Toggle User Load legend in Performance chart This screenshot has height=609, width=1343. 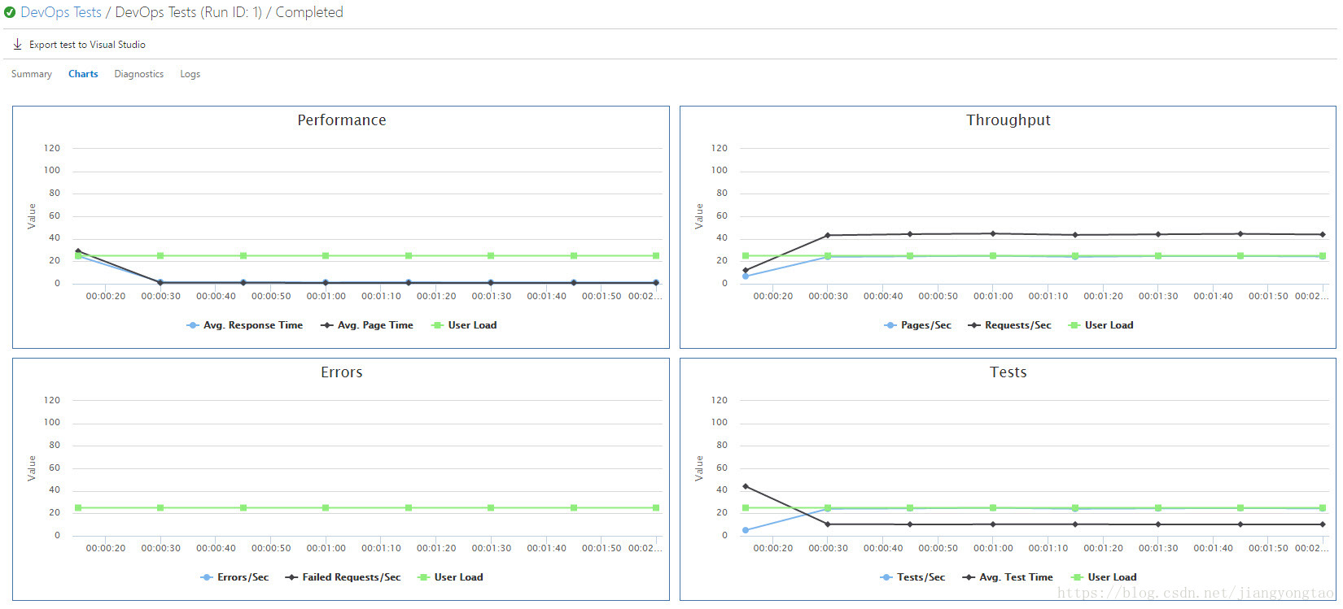click(463, 325)
